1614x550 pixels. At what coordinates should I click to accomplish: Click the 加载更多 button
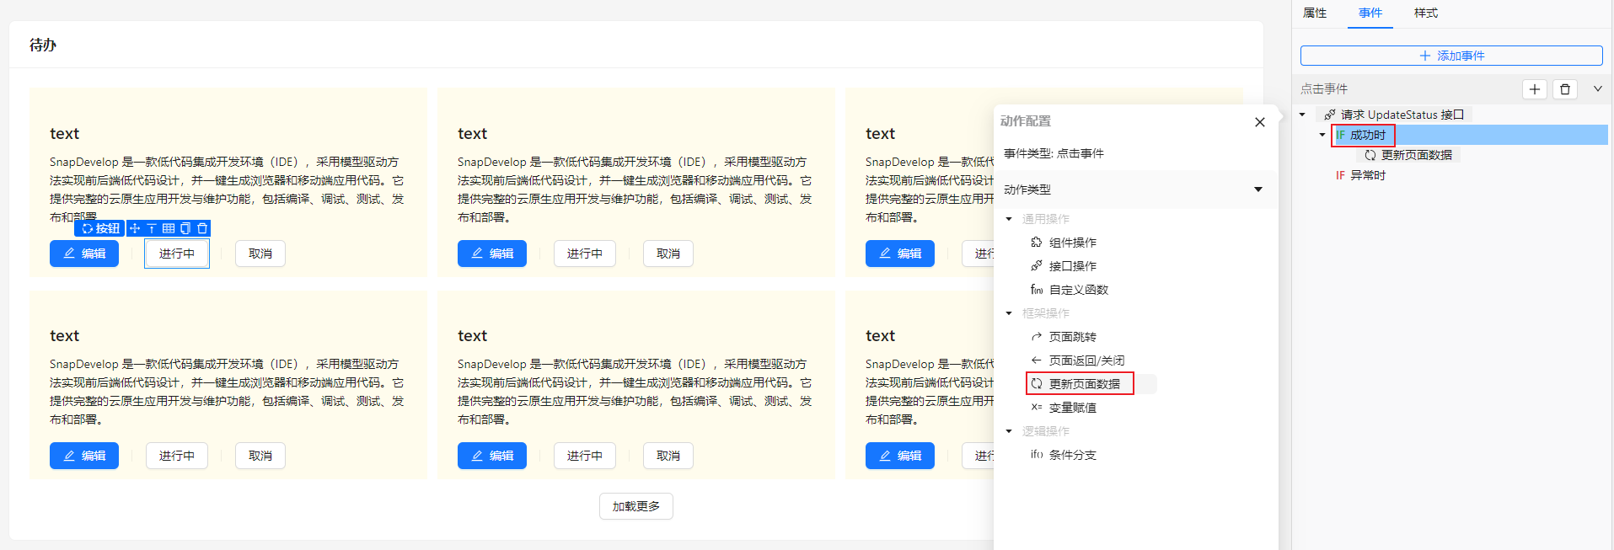(635, 506)
